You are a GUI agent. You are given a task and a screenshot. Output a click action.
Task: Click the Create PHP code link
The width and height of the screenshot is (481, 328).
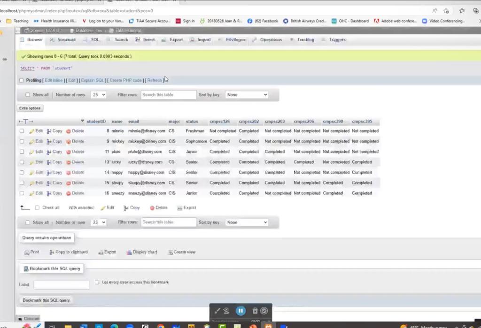coord(125,80)
